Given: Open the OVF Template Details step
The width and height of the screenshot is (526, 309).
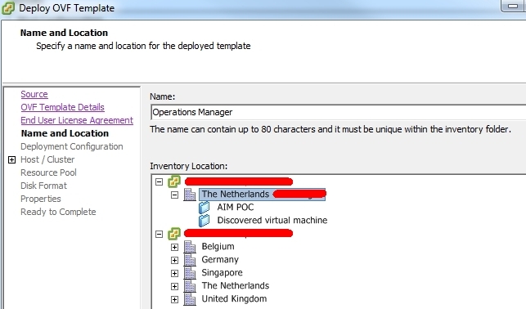Looking at the screenshot, I should pos(62,107).
